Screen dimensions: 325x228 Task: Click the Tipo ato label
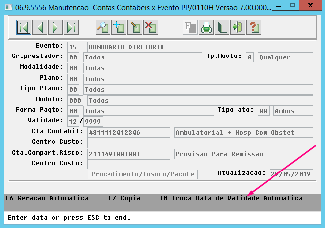(236, 110)
